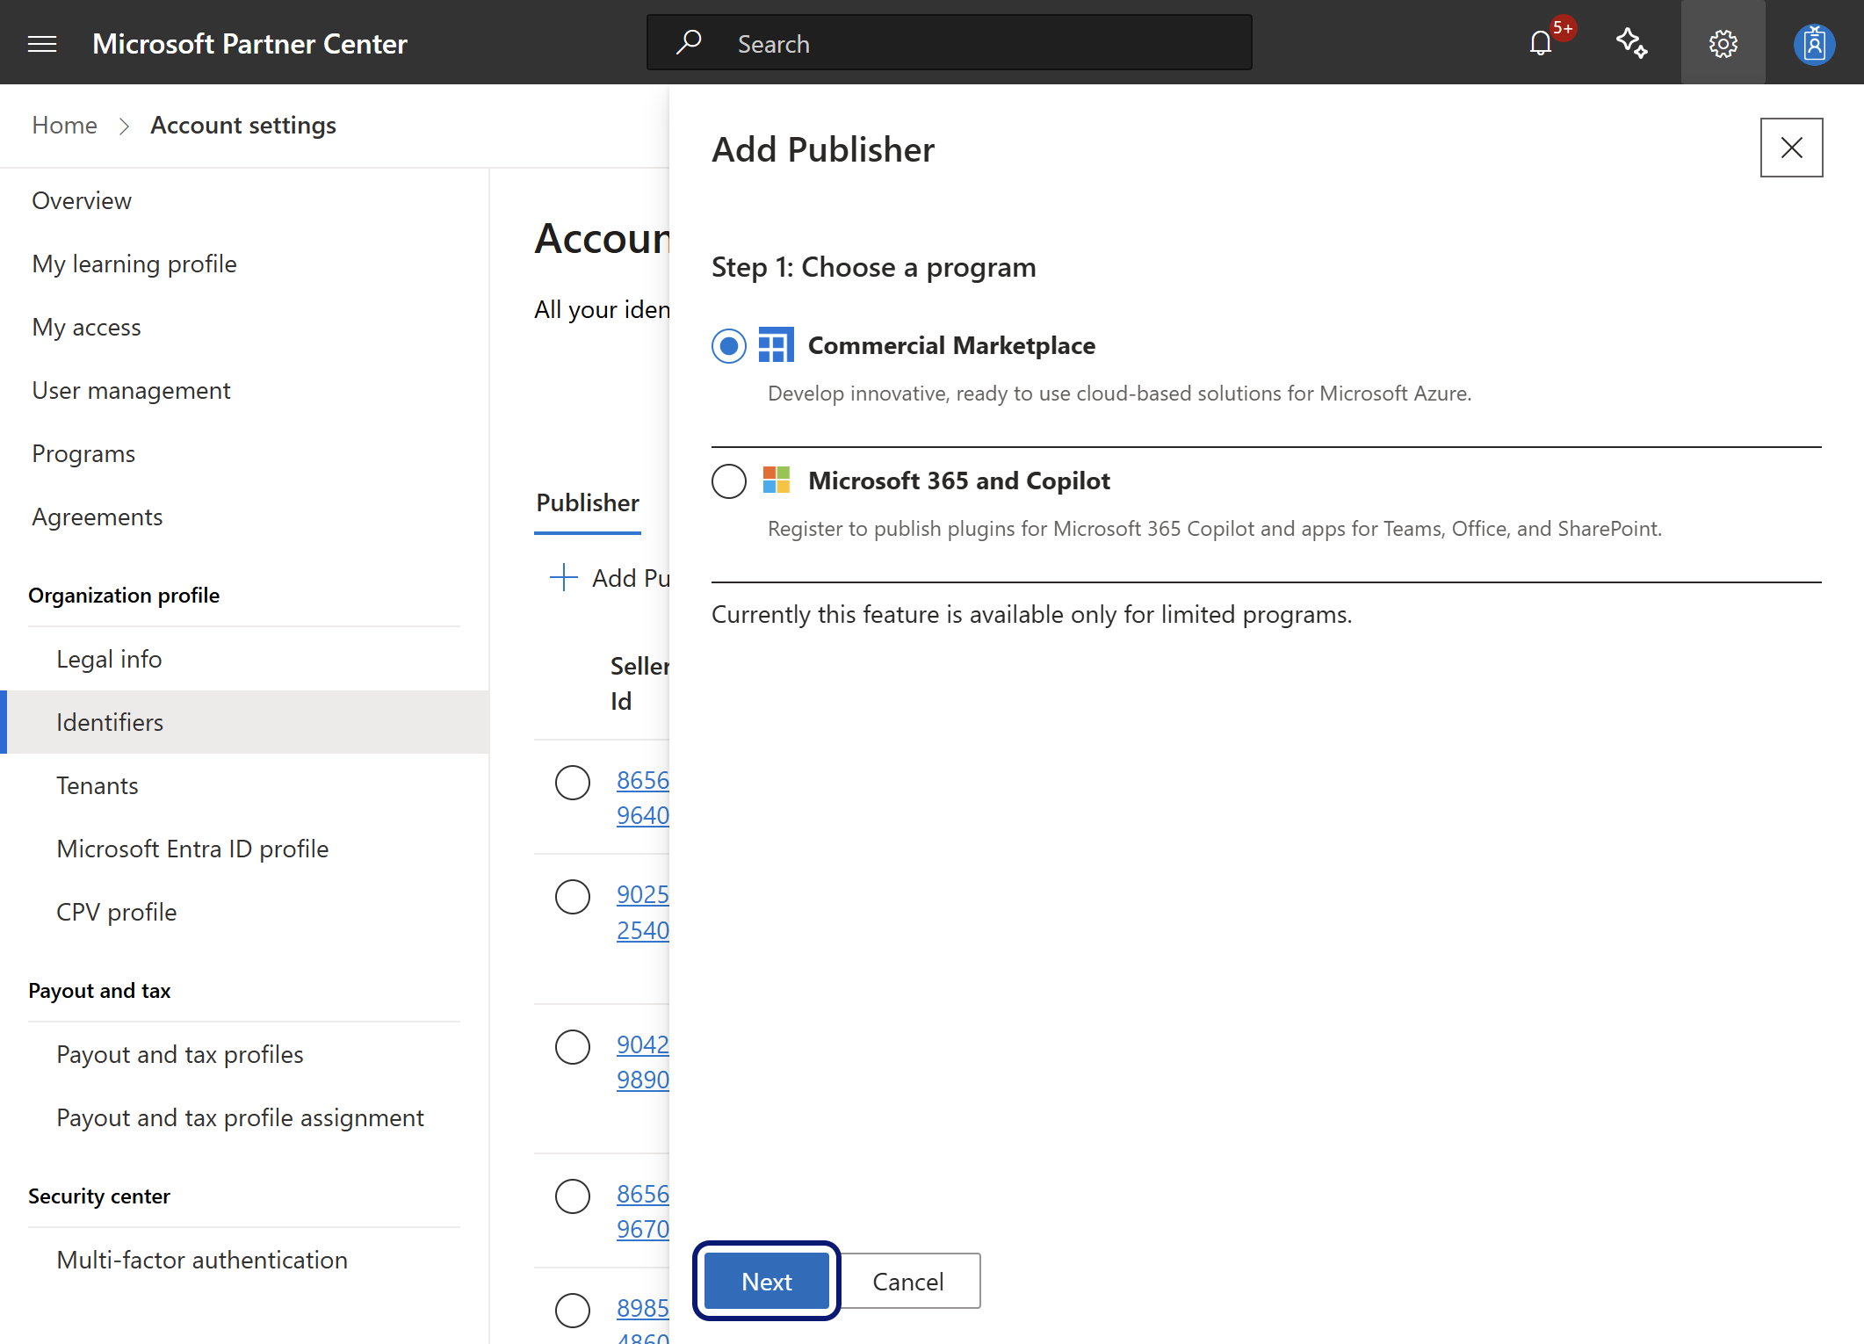Open My access in the sidebar
Image resolution: width=1864 pixels, height=1344 pixels.
click(x=86, y=327)
